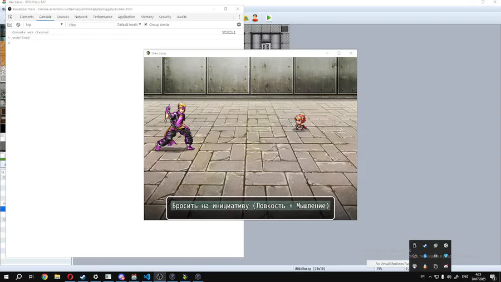Open Settings gear on the taskbar
The height and width of the screenshot is (282, 501).
pos(96,276)
